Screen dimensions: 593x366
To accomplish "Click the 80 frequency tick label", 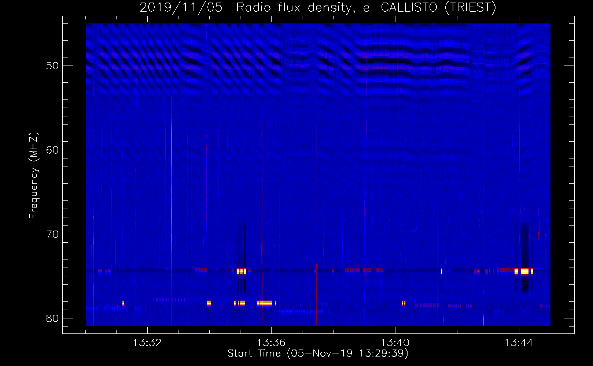I will [x=53, y=318].
